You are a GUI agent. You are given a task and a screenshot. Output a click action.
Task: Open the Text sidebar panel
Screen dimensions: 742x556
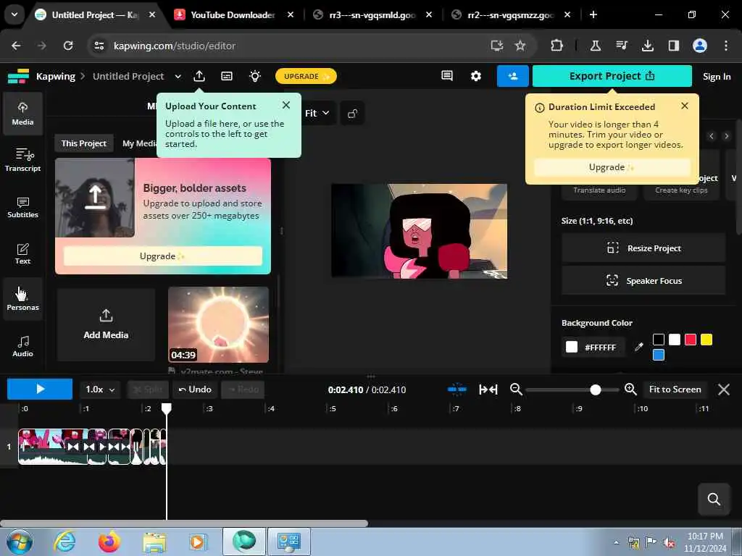click(x=22, y=253)
